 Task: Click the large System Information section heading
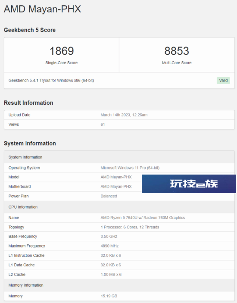click(x=30, y=144)
